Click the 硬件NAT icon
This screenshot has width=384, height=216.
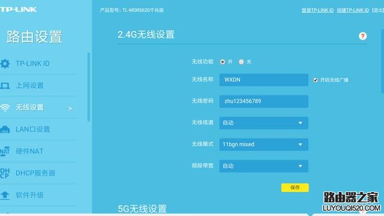click(x=5, y=151)
